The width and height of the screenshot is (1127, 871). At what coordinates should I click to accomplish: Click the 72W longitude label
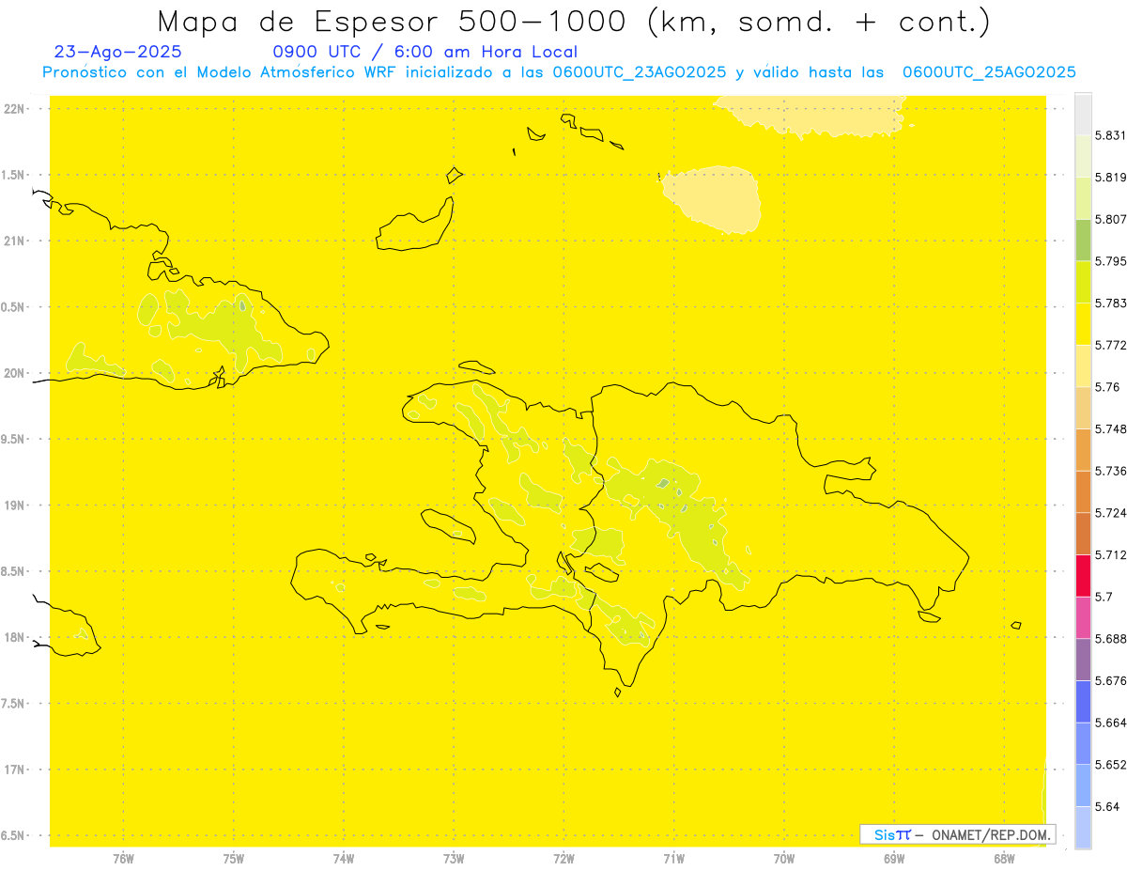tap(564, 858)
